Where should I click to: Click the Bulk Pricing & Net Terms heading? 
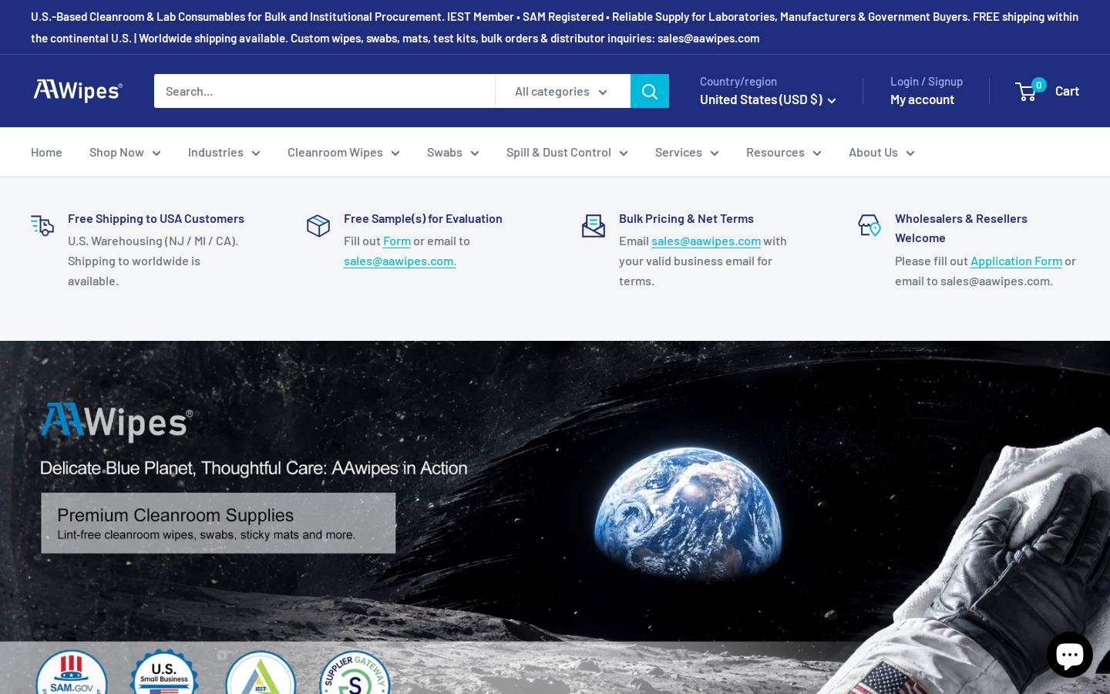686,218
